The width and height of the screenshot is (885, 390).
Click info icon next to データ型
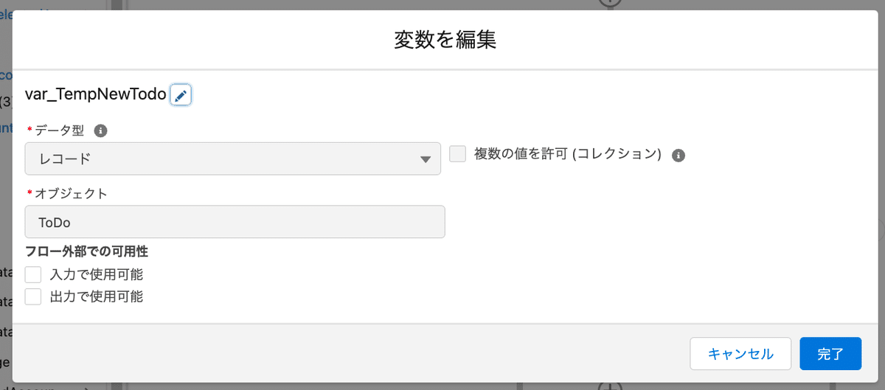click(101, 131)
